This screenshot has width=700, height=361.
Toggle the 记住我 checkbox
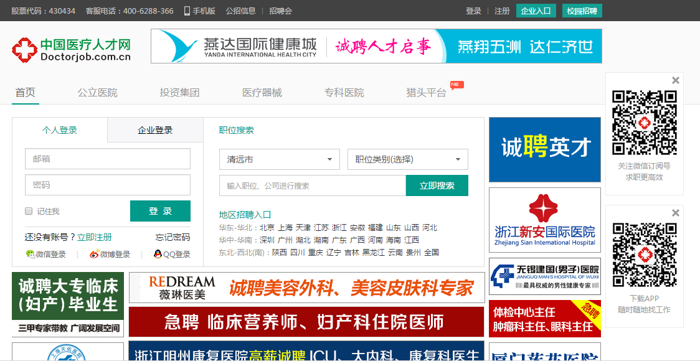pos(29,211)
